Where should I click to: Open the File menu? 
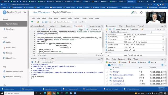(33, 18)
